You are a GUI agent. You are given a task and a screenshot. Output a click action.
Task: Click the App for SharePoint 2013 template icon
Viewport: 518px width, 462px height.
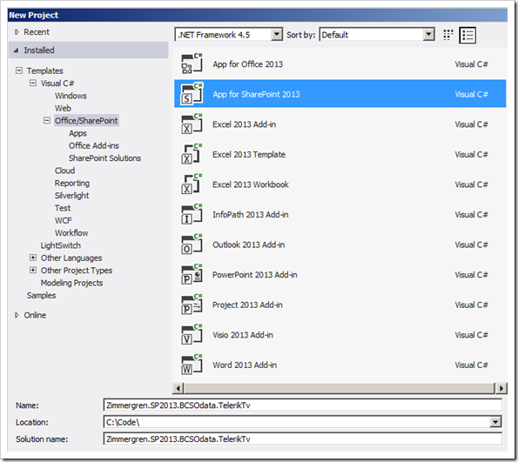click(192, 93)
